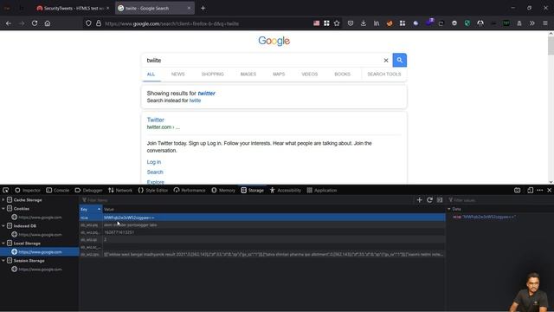Switch to the Inspector panel

pos(28,191)
